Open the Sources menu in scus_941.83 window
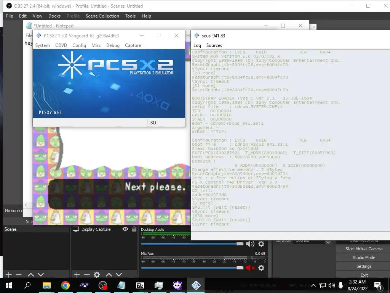390x293 pixels. (x=214, y=45)
